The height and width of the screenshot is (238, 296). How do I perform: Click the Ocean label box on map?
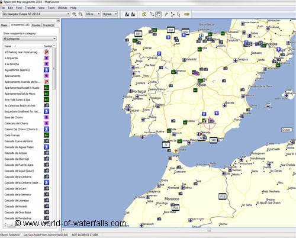point(286,130)
